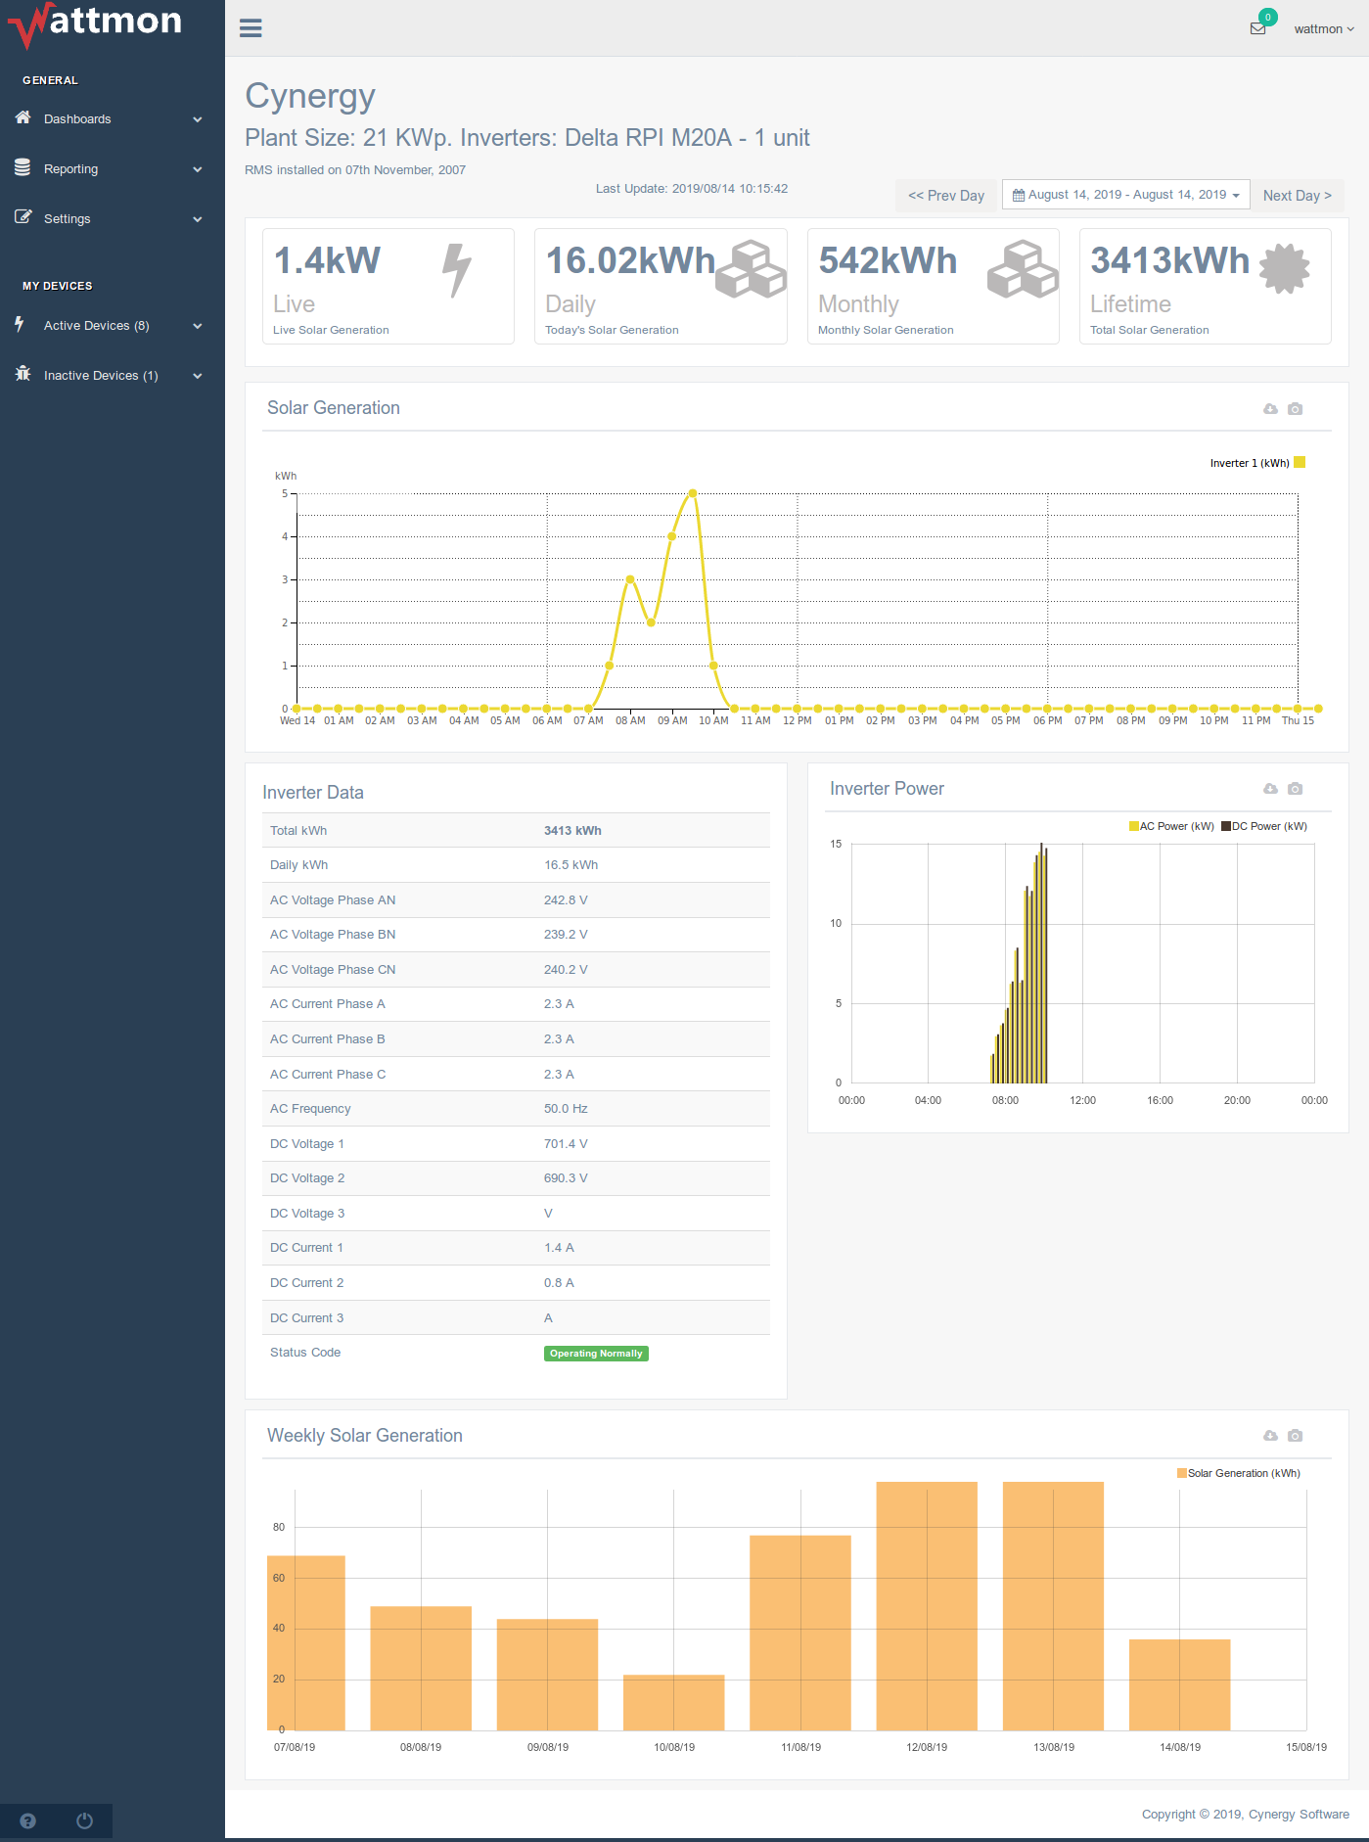Click the Solar Generation (kWh) legend swatch
The height and width of the screenshot is (1842, 1369).
1182,1473
